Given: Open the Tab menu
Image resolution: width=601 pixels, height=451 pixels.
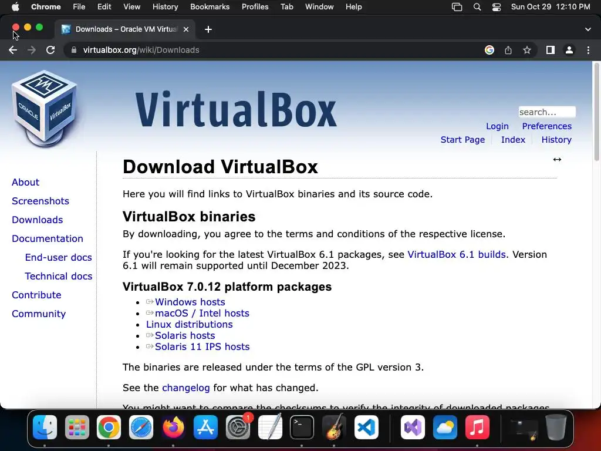Looking at the screenshot, I should coord(286,7).
